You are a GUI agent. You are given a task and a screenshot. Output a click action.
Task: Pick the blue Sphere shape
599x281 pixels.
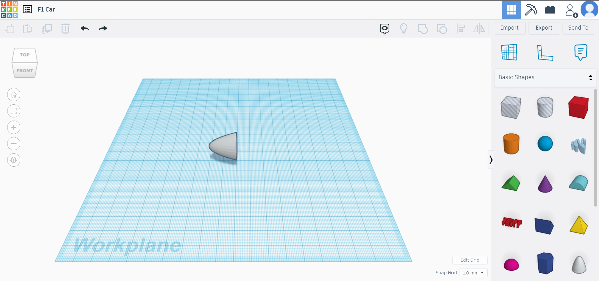pos(545,144)
